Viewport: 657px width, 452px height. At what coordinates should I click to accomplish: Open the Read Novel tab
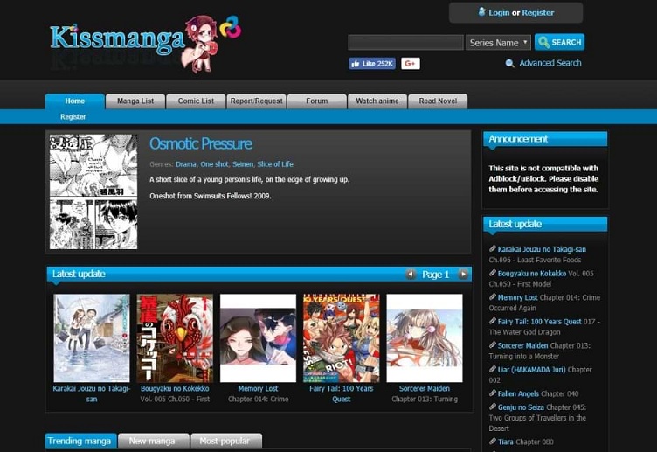pos(438,101)
